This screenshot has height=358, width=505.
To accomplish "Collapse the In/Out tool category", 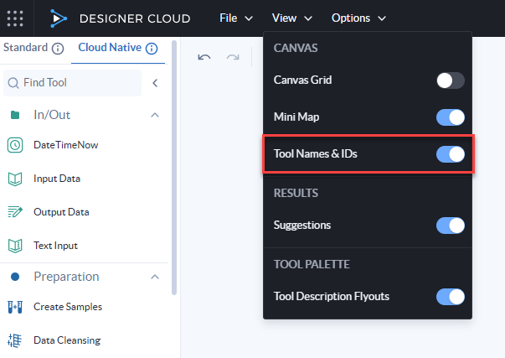I will 155,115.
